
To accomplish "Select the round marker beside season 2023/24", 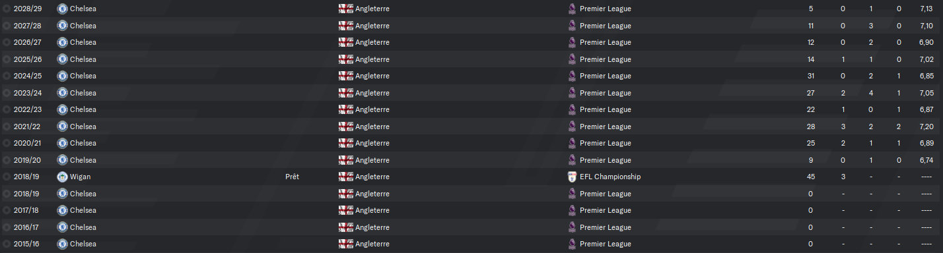I will [7, 93].
